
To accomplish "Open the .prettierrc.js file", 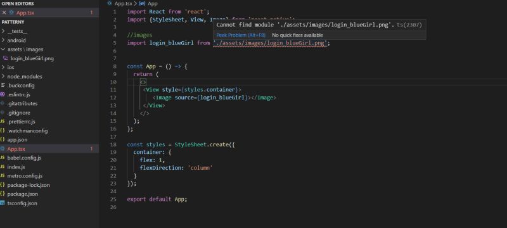I will [x=21, y=122].
